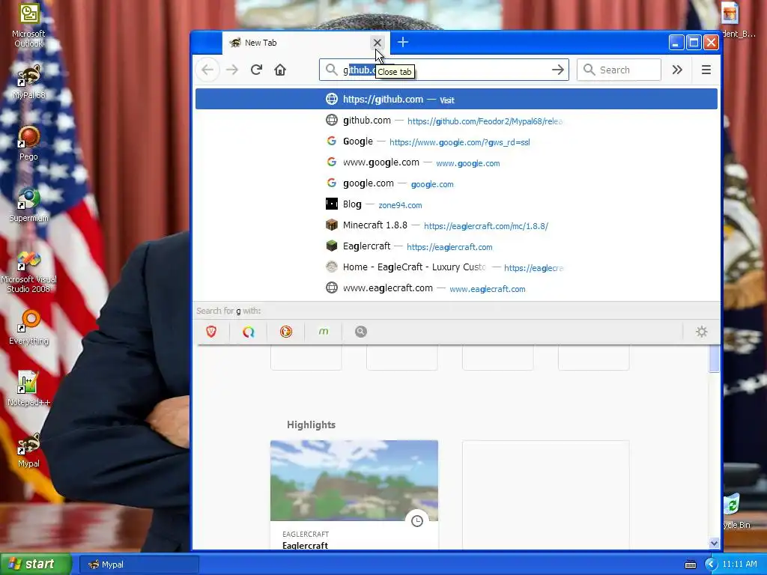Search with the green m engine icon
767x575 pixels.
[324, 332]
